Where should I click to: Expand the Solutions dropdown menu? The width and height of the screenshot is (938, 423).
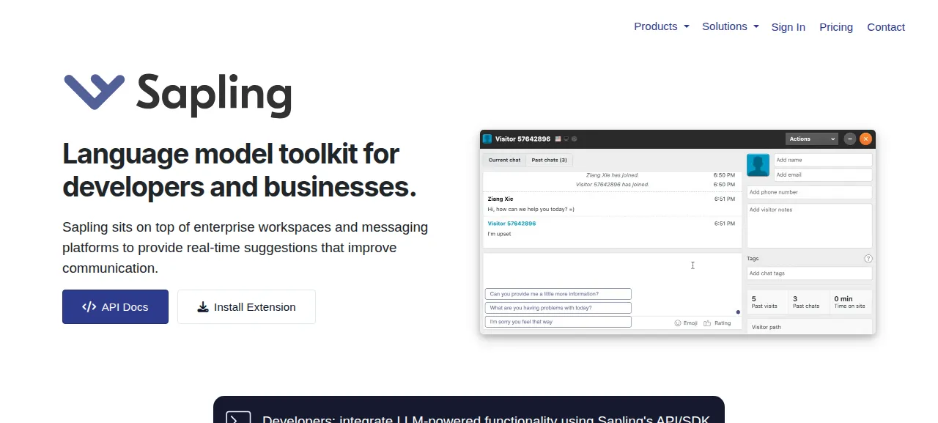pyautogui.click(x=731, y=26)
